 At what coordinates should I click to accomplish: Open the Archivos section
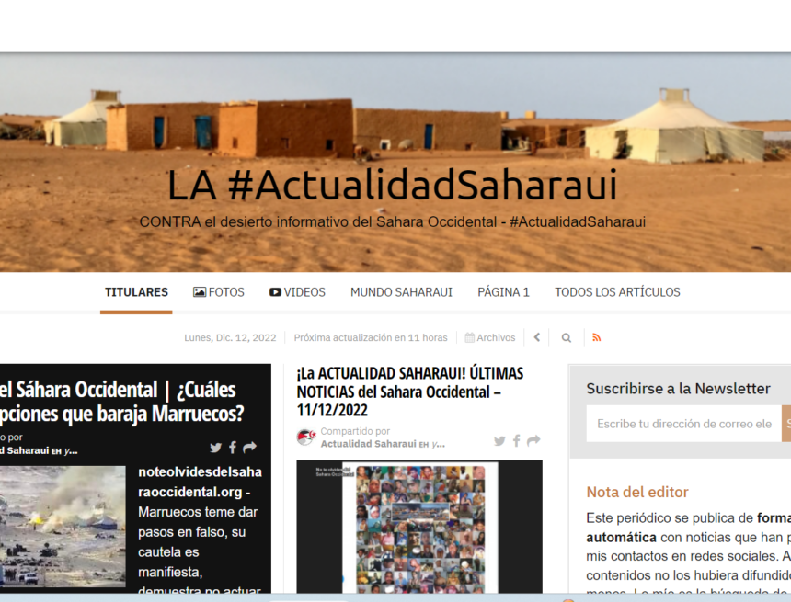click(x=490, y=337)
